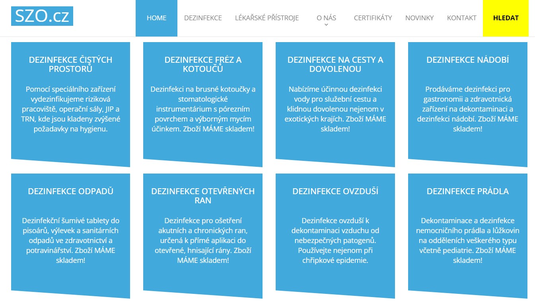
Task: Open DEZINFEKCE FRÉZ A KOTOUČŮ heading
Action: pos(203,64)
